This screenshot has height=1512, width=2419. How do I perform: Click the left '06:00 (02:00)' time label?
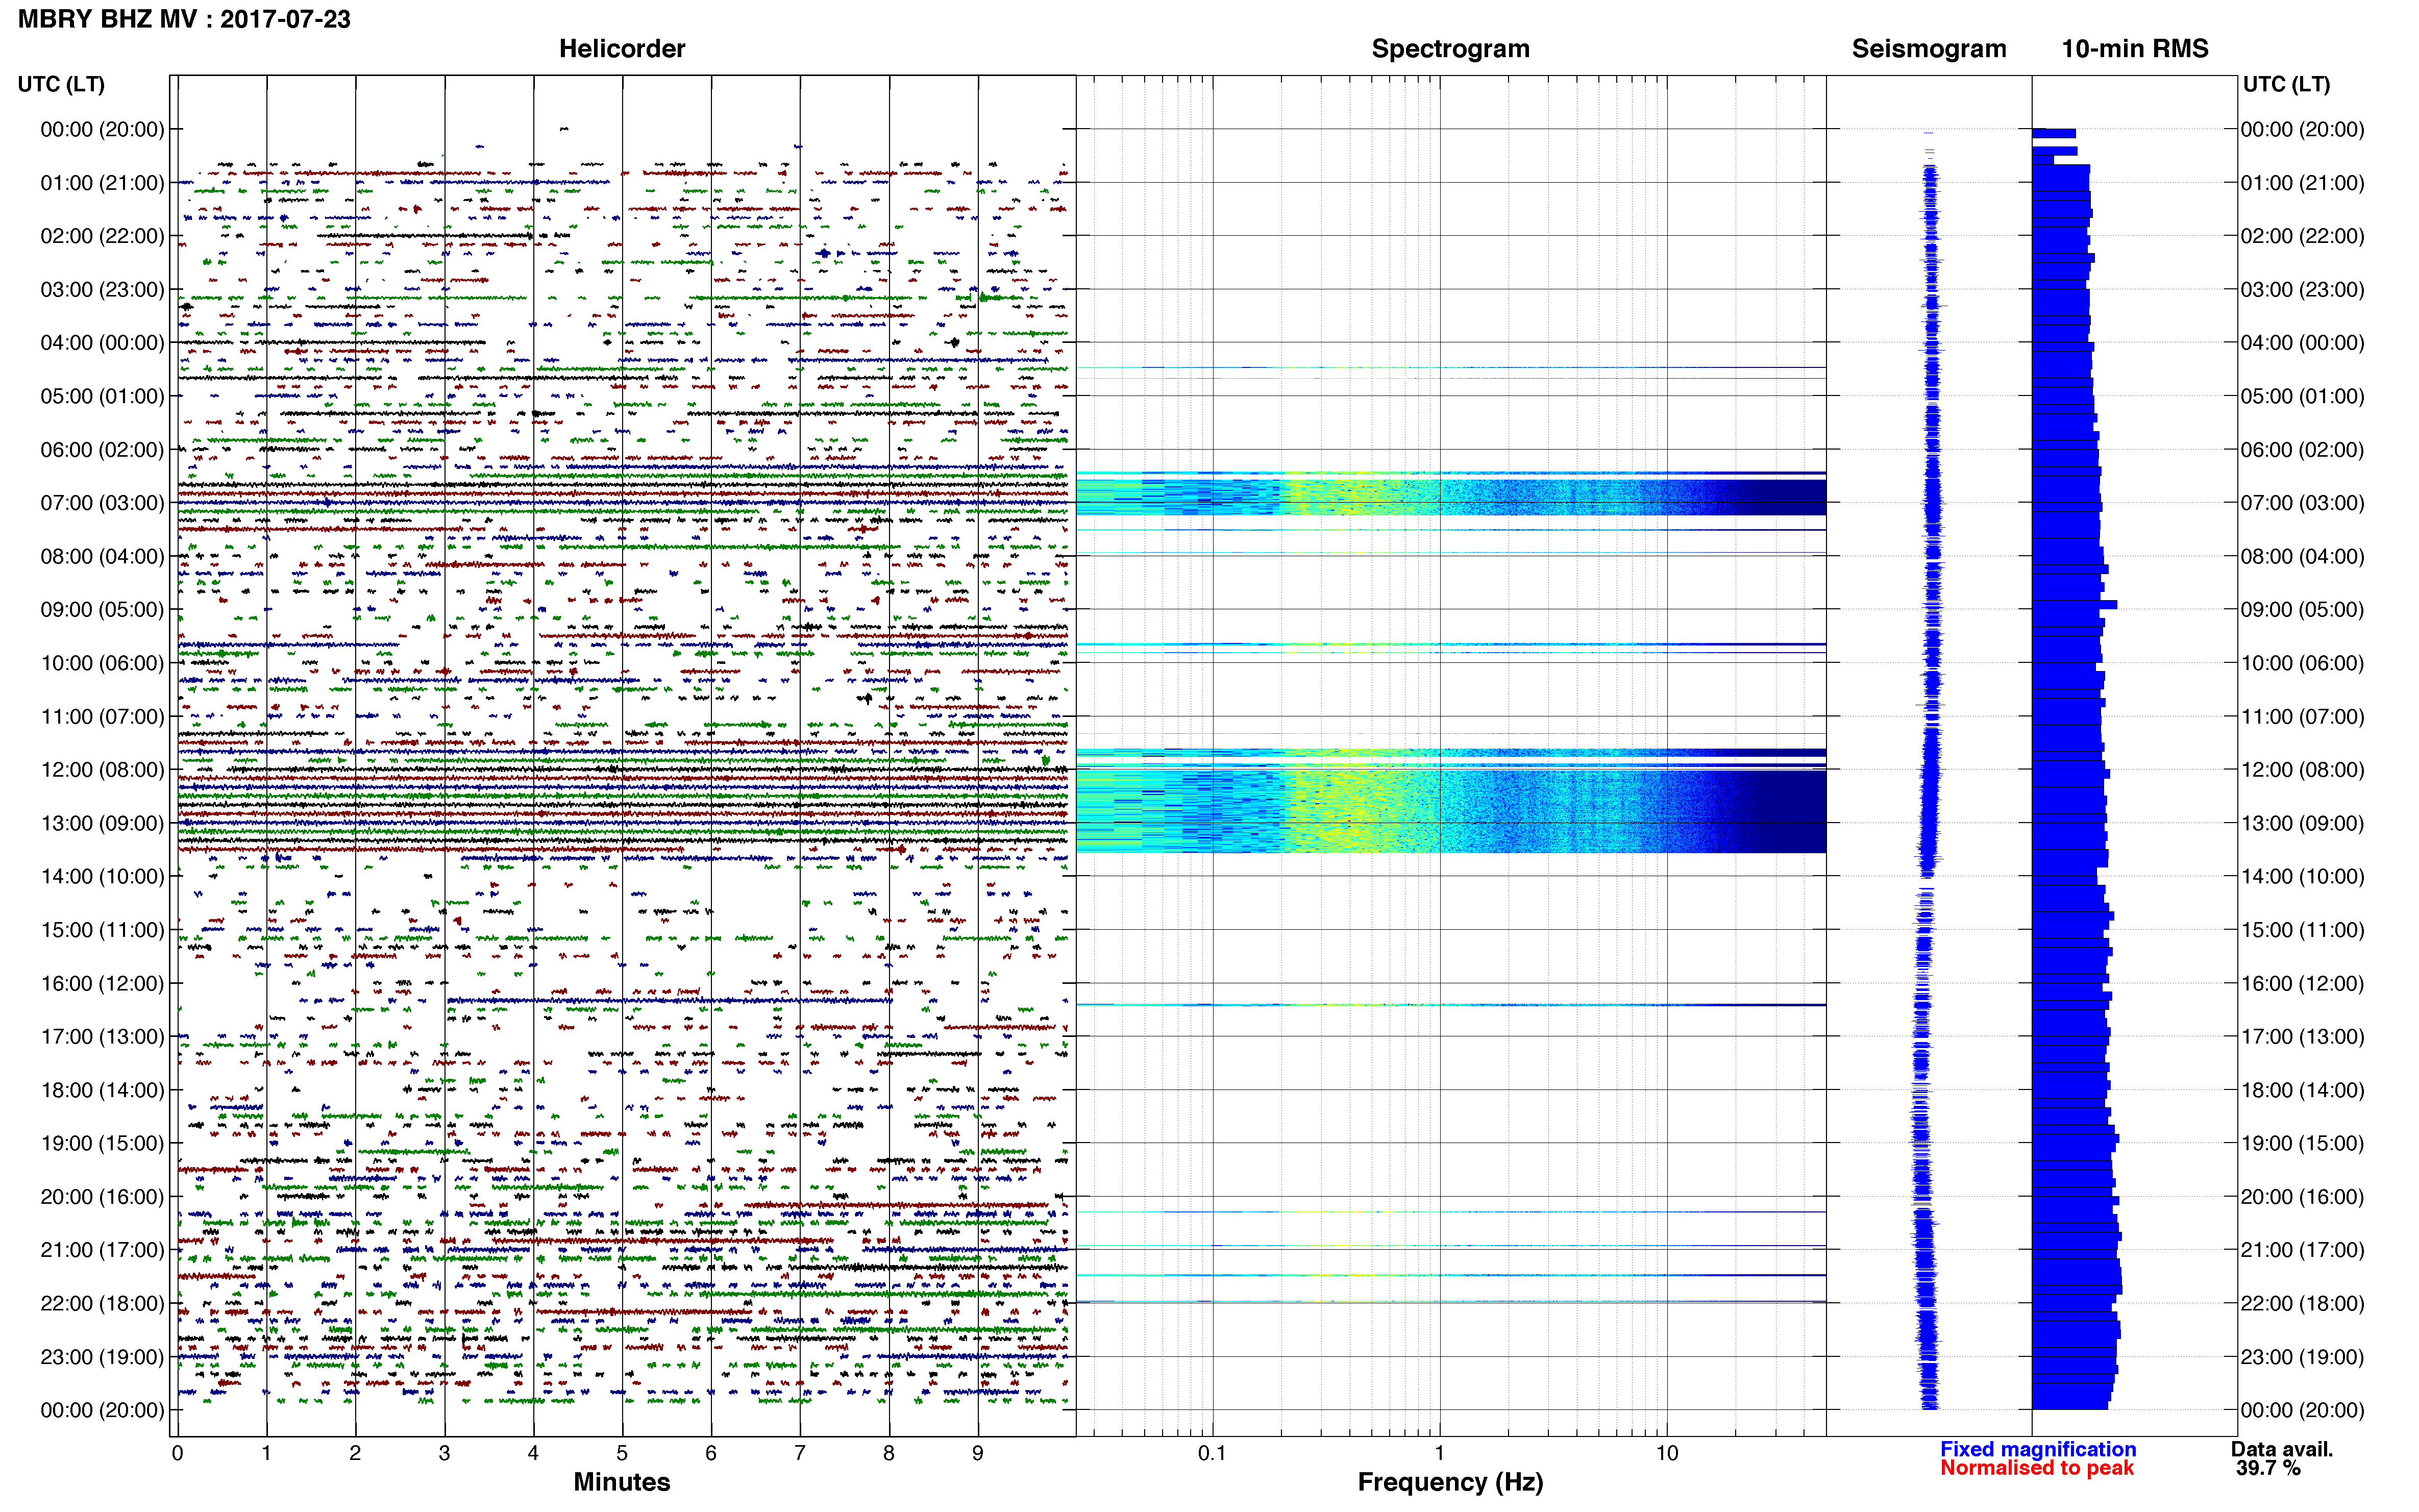coord(102,450)
